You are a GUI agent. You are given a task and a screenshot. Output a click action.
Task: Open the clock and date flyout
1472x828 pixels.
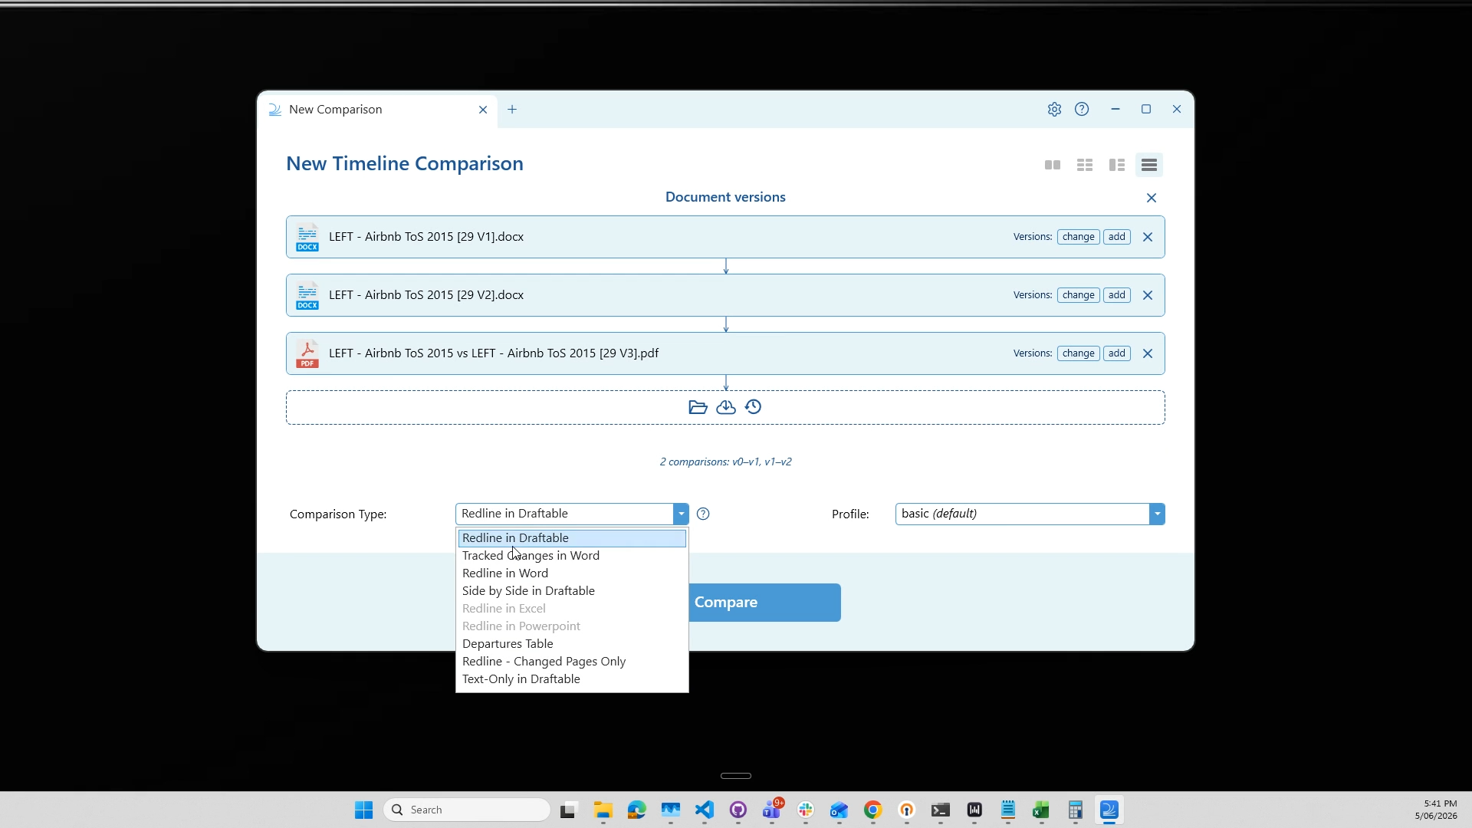coord(1435,810)
